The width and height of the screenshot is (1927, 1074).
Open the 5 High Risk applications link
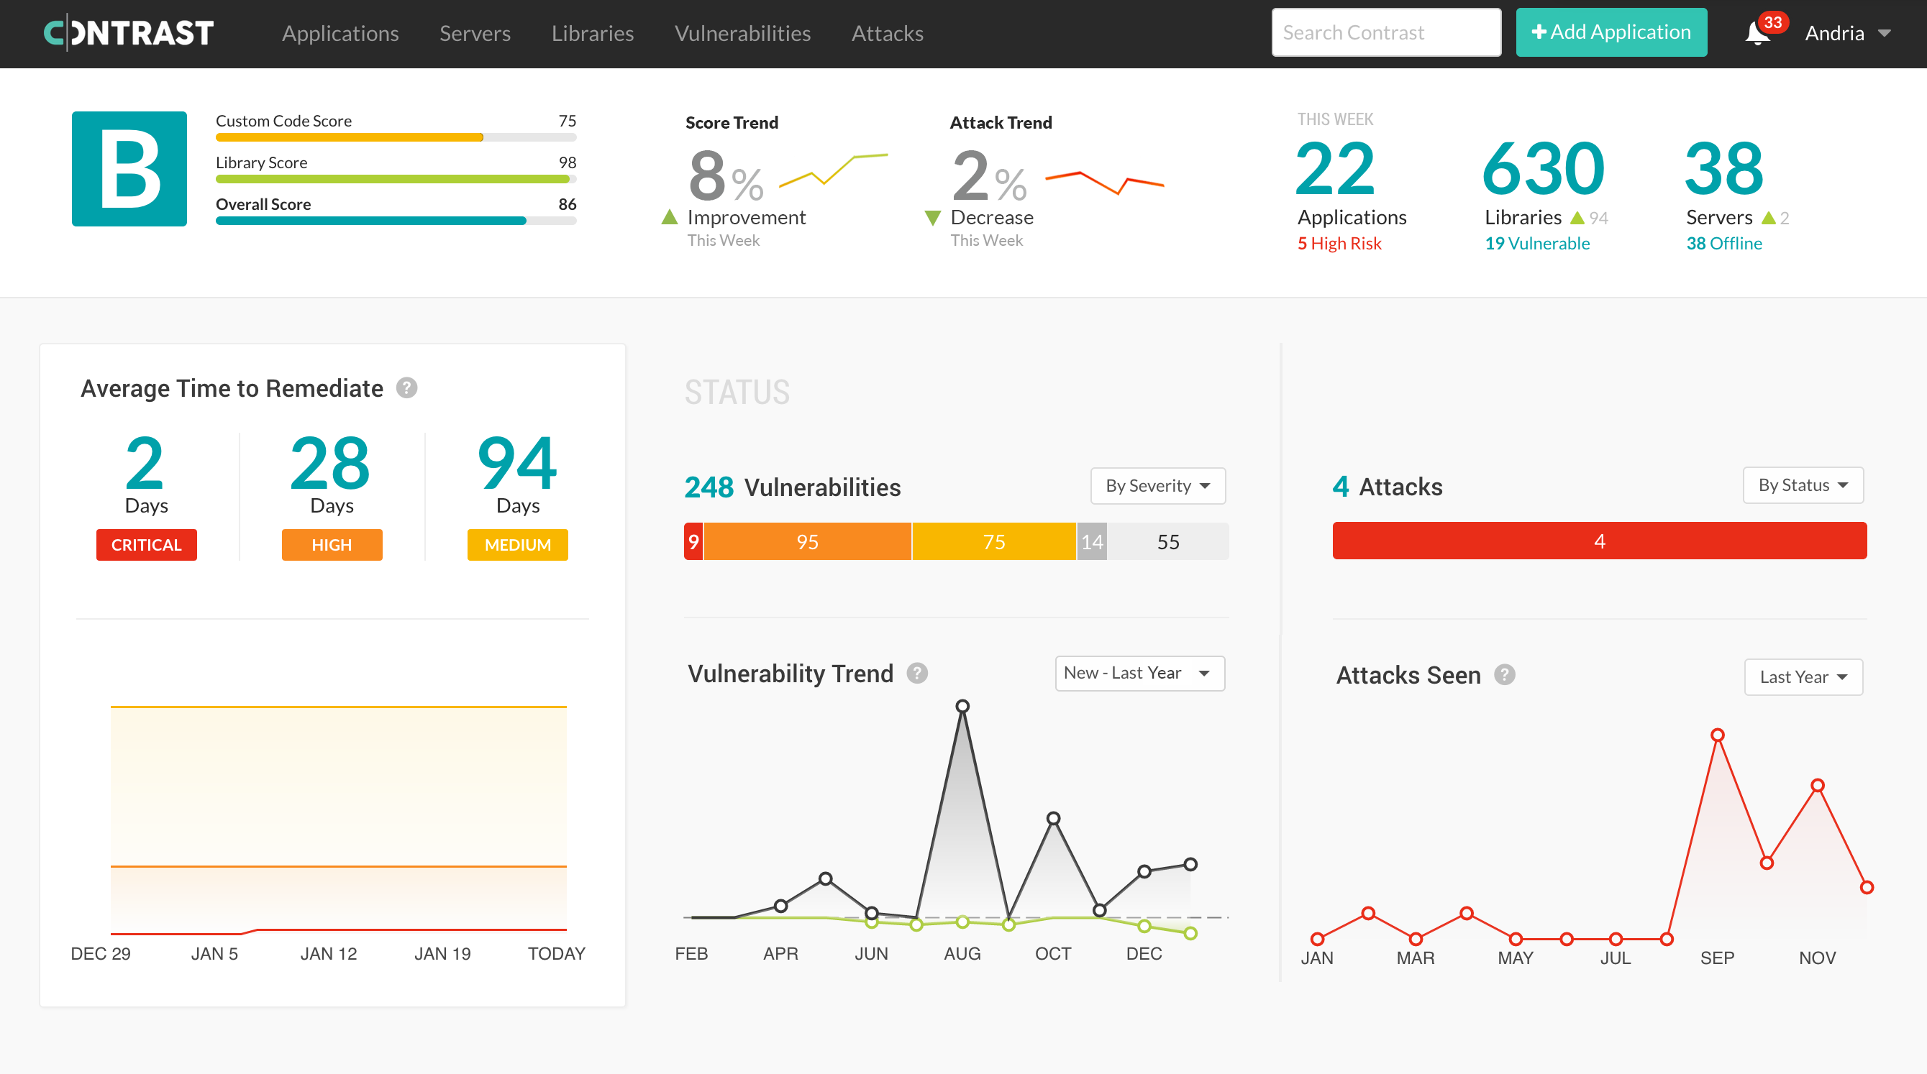pos(1339,243)
